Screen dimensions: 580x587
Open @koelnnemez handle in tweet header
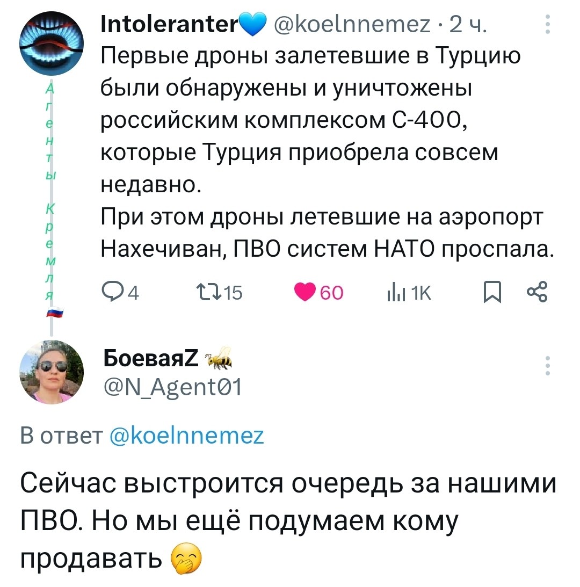pyautogui.click(x=352, y=25)
